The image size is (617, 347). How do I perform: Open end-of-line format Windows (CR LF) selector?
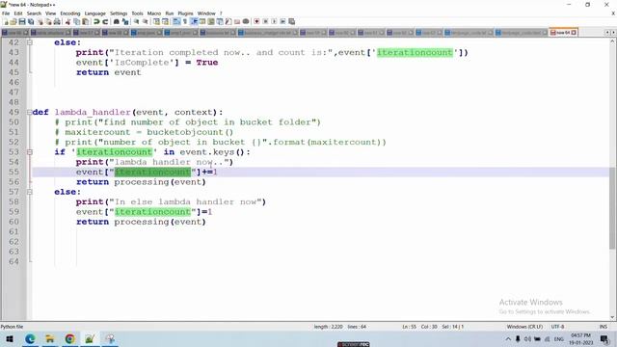coord(524,327)
